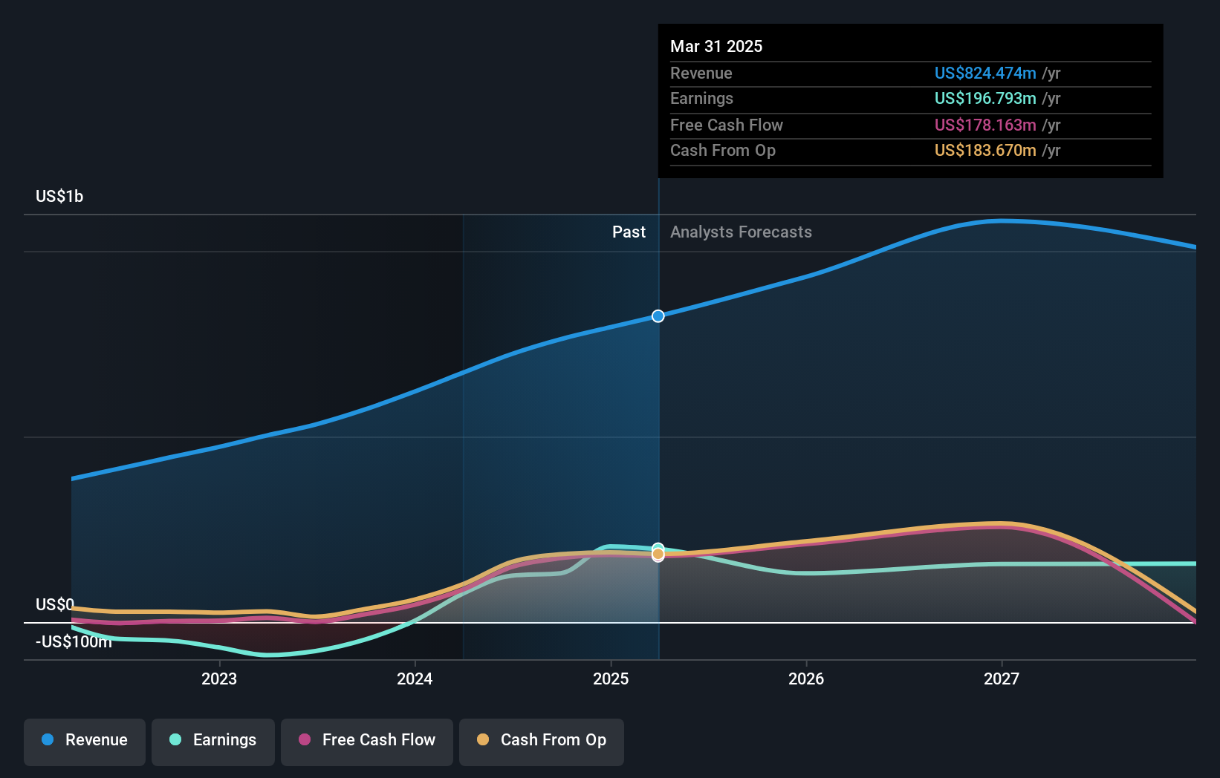Click the Mar 31 2025 tooltip date
This screenshot has width=1220, height=778.
pos(716,46)
